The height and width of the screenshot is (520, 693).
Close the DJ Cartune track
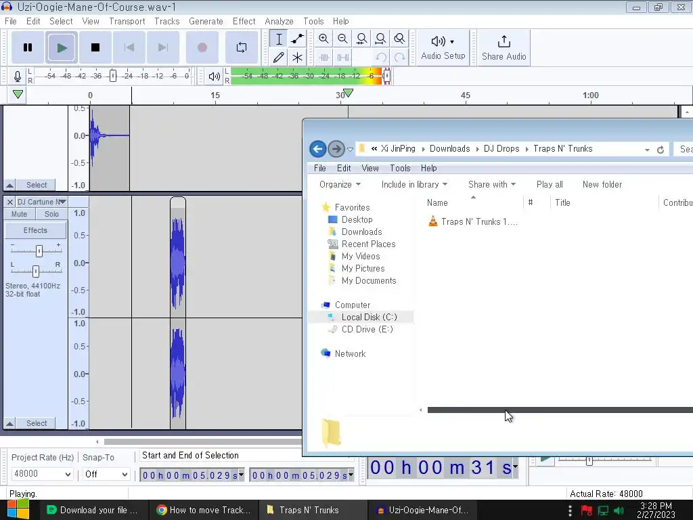pyautogui.click(x=9, y=202)
